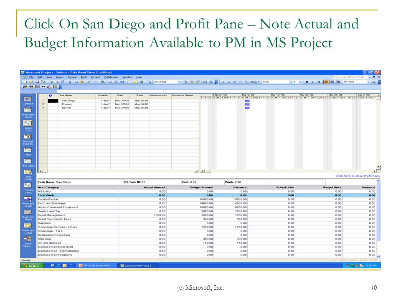Viewport: 401px width, 300px height.
Task: Click 'Click here to close Profit Pane'
Action: click(358, 176)
